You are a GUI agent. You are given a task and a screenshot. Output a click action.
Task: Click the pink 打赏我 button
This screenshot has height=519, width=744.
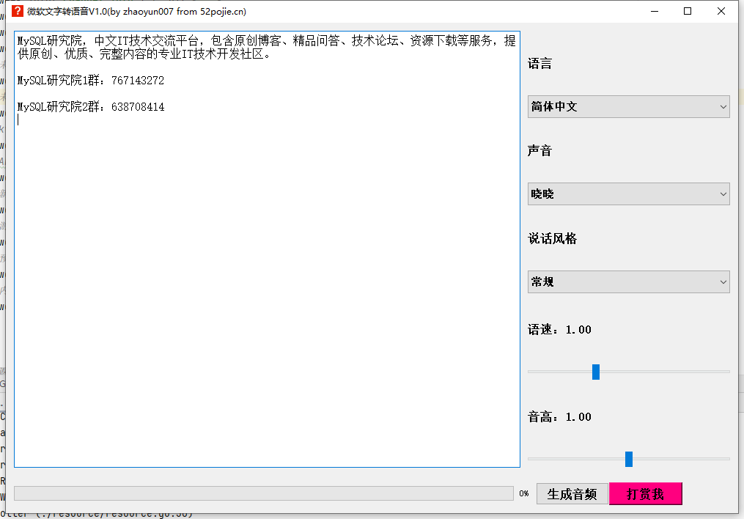point(645,494)
